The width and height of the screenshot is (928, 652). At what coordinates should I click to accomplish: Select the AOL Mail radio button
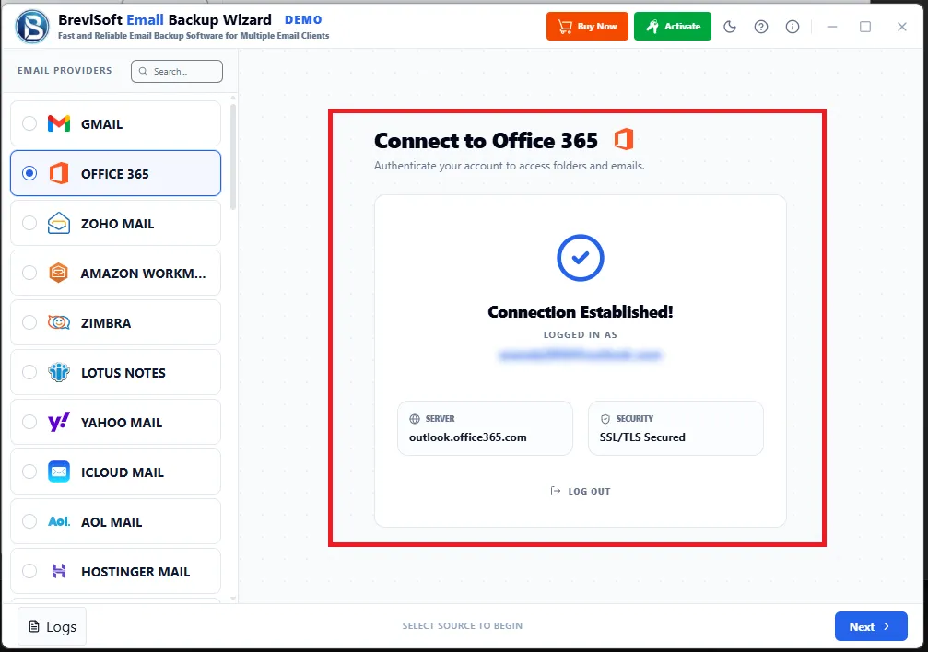click(x=29, y=521)
